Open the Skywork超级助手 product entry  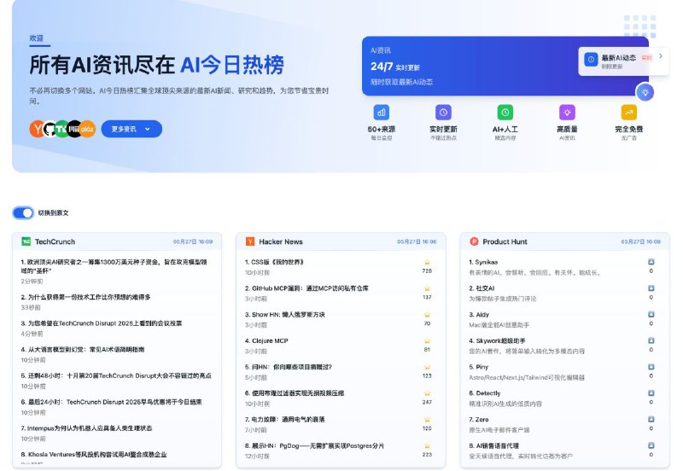coord(497,340)
